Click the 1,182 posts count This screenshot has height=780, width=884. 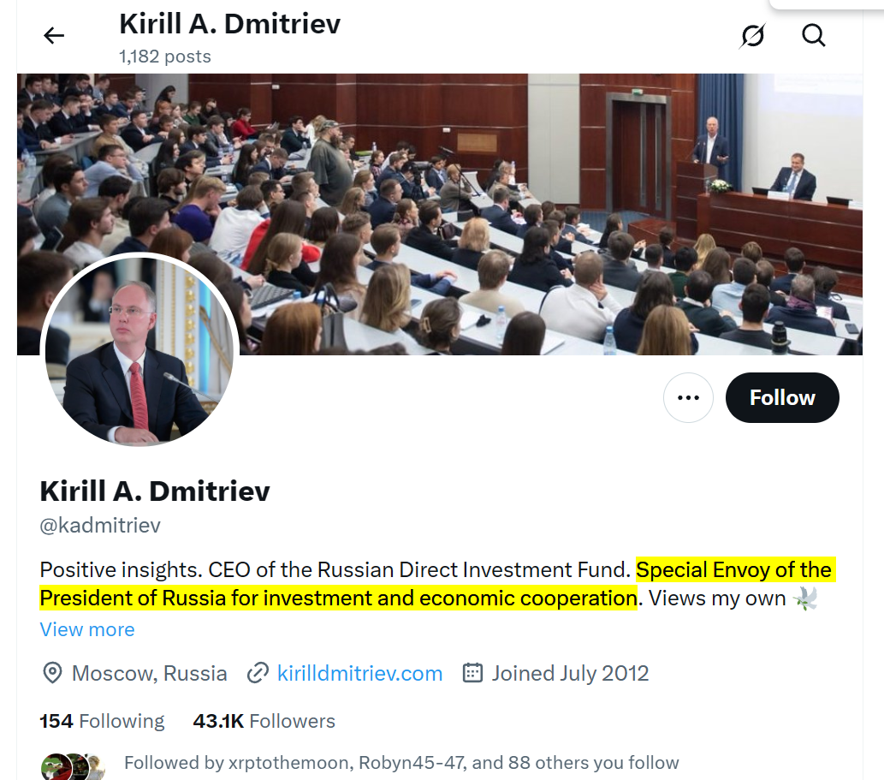click(164, 57)
